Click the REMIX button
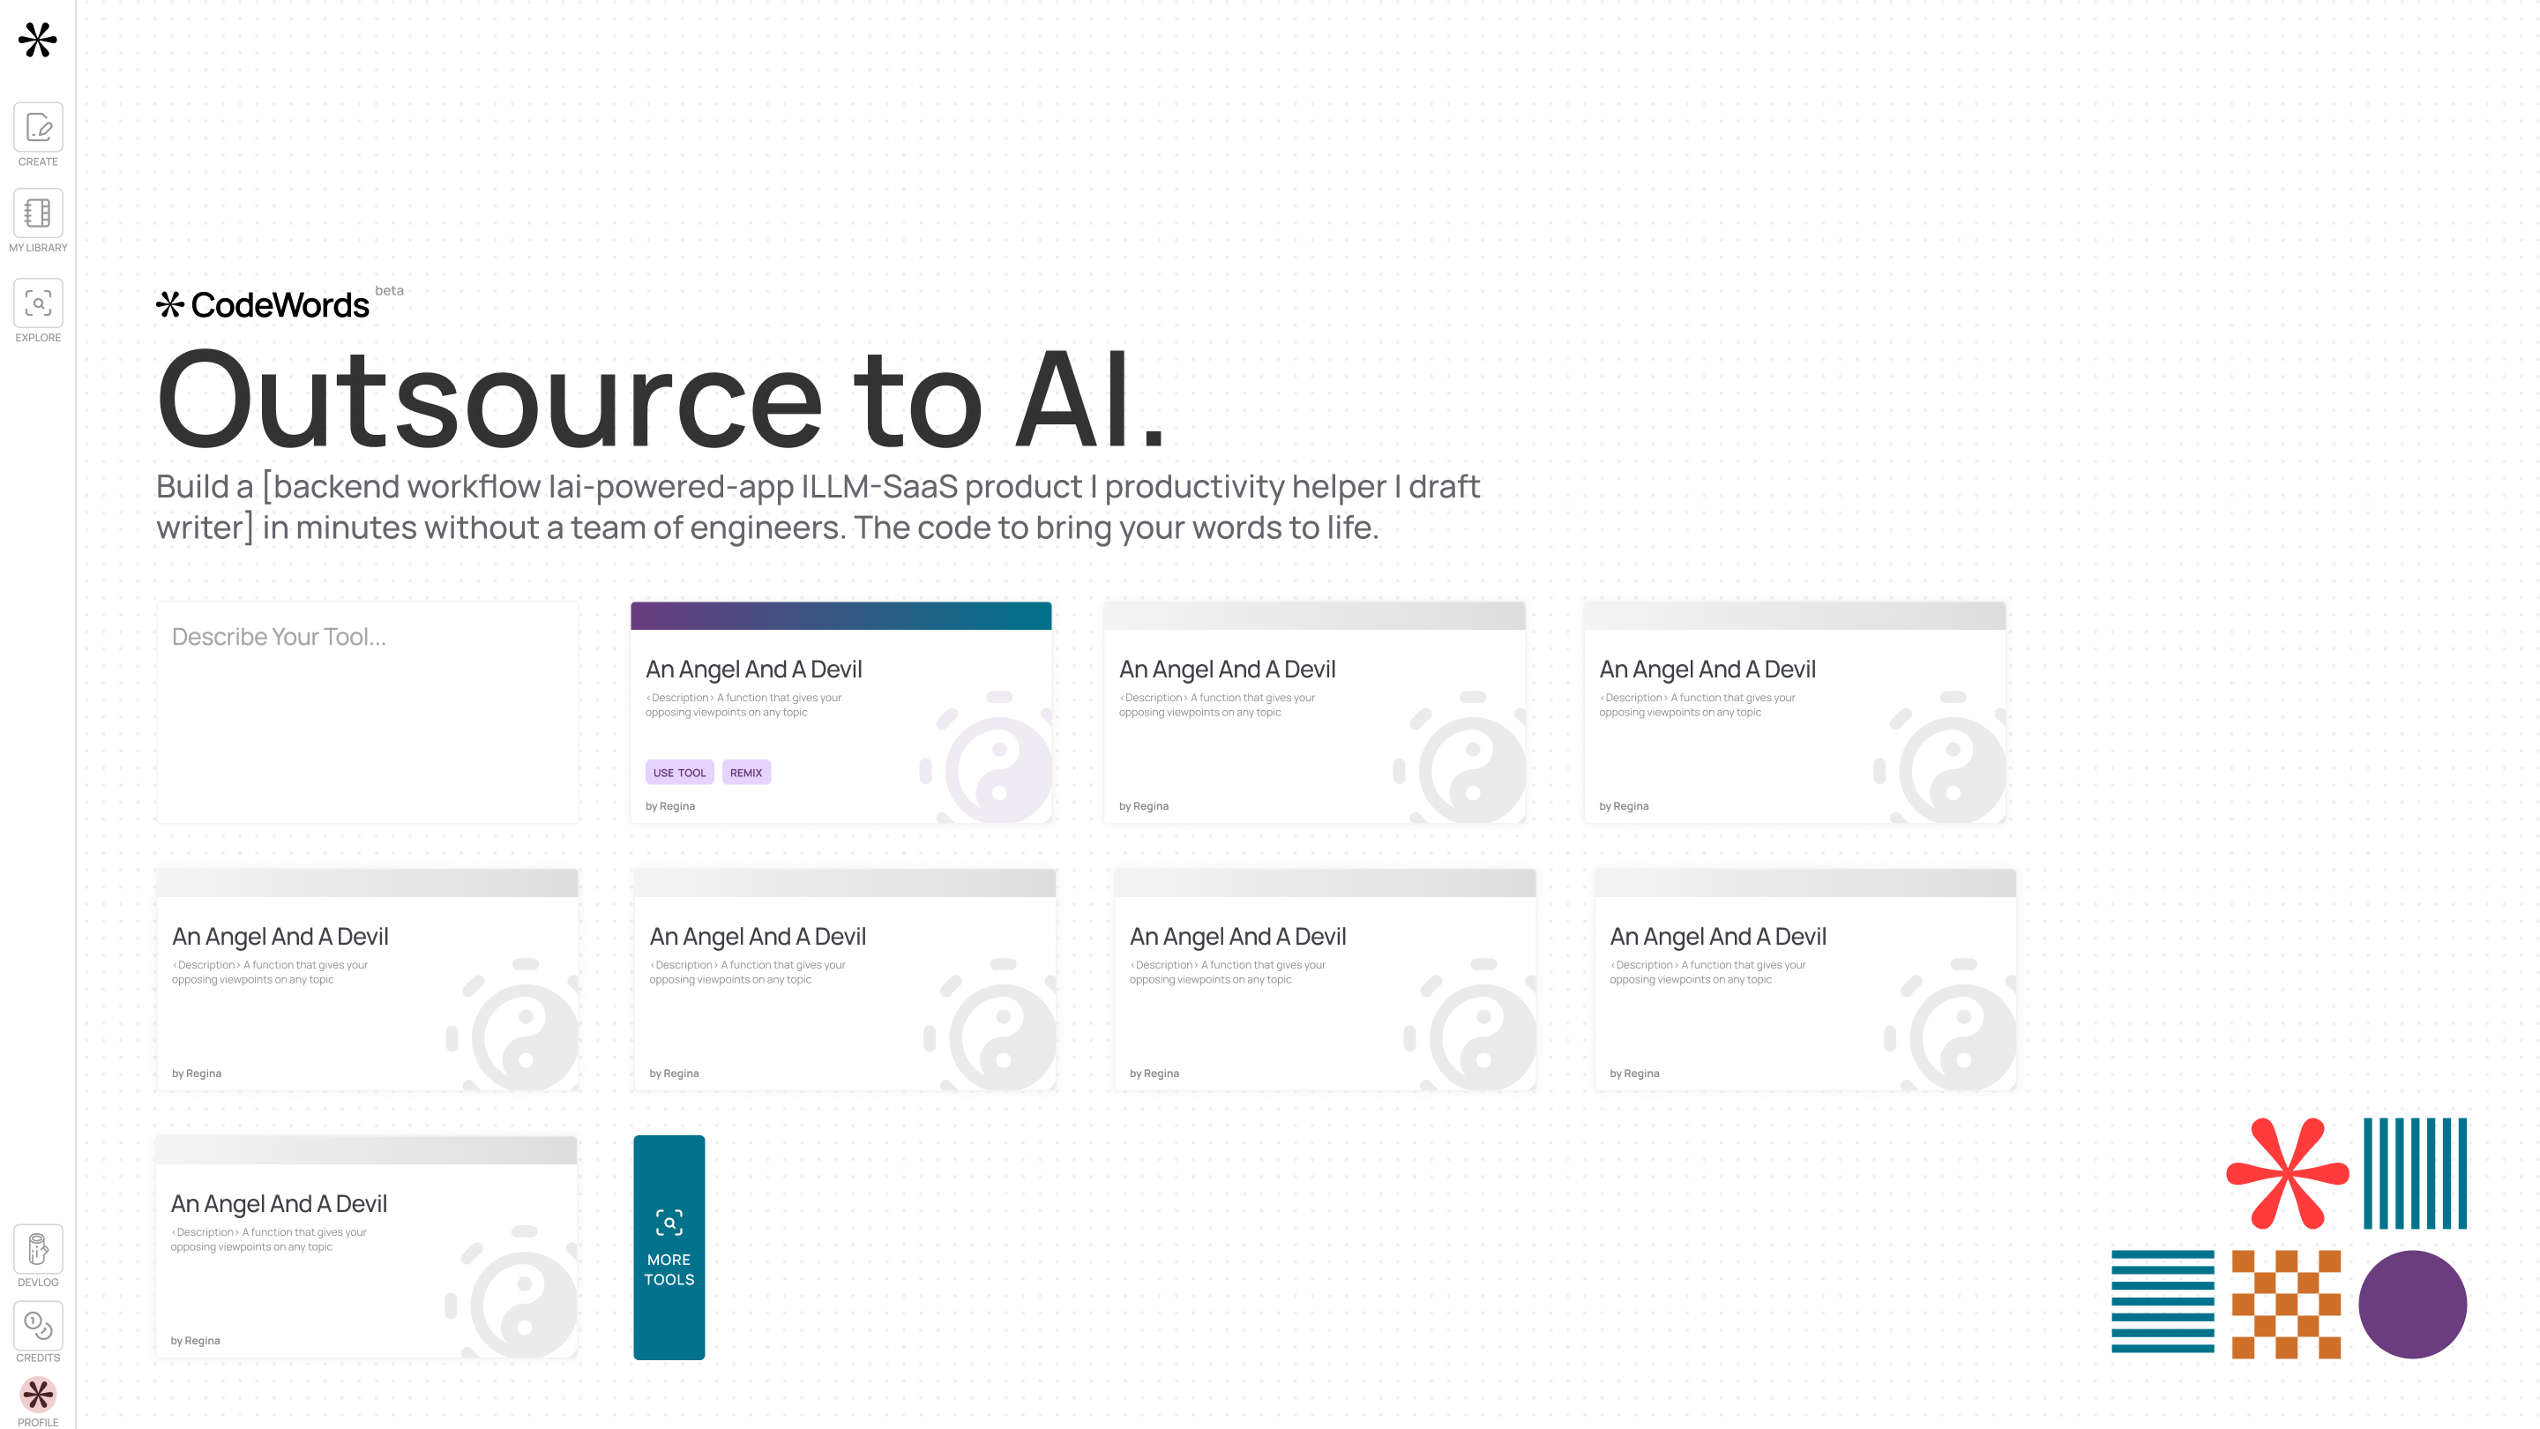Viewport: 2540px width, 1429px height. (746, 772)
